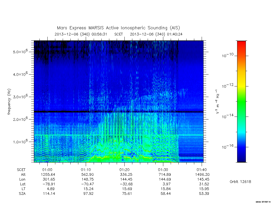Click the 01:00 SCET tick label
Image resolution: width=271 pixels, height=203 pixels.
tap(47, 170)
